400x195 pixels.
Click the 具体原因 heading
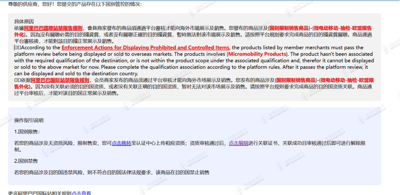(24, 22)
